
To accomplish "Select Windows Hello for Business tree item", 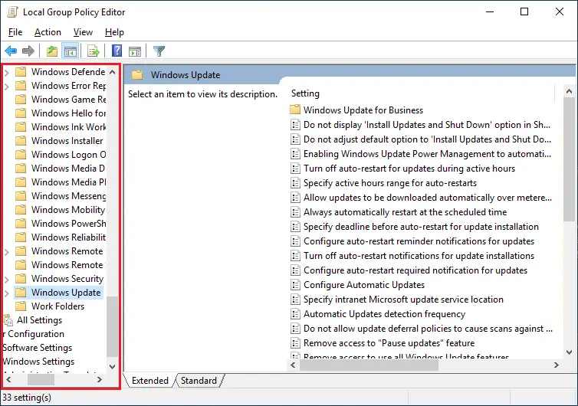I will (68, 113).
